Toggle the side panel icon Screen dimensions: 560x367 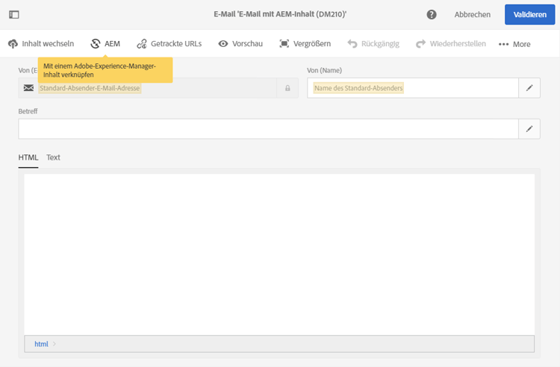(x=14, y=15)
